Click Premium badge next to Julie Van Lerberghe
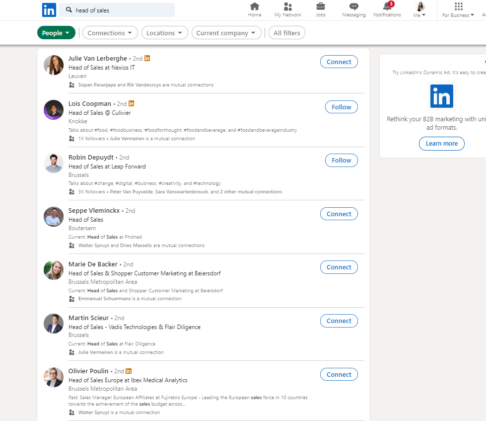 click(147, 58)
